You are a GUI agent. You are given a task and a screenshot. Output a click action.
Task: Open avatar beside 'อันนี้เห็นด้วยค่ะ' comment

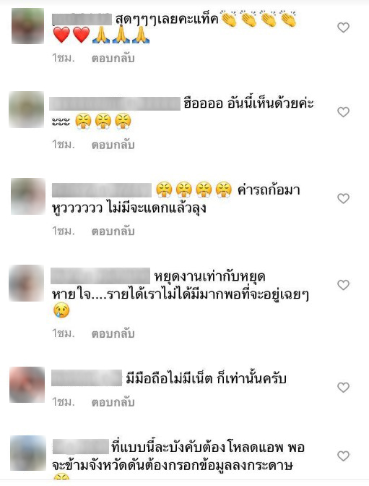click(x=26, y=110)
